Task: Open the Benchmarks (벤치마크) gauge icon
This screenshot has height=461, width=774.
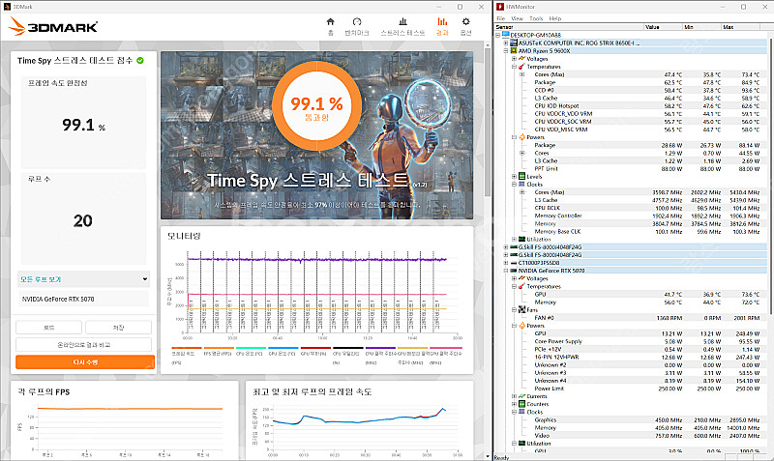Action: pyautogui.click(x=357, y=21)
